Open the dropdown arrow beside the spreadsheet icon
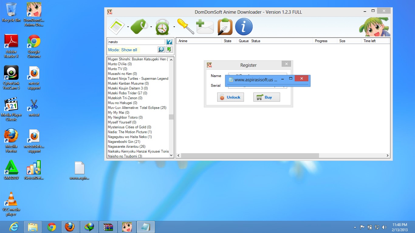 [x=128, y=27]
